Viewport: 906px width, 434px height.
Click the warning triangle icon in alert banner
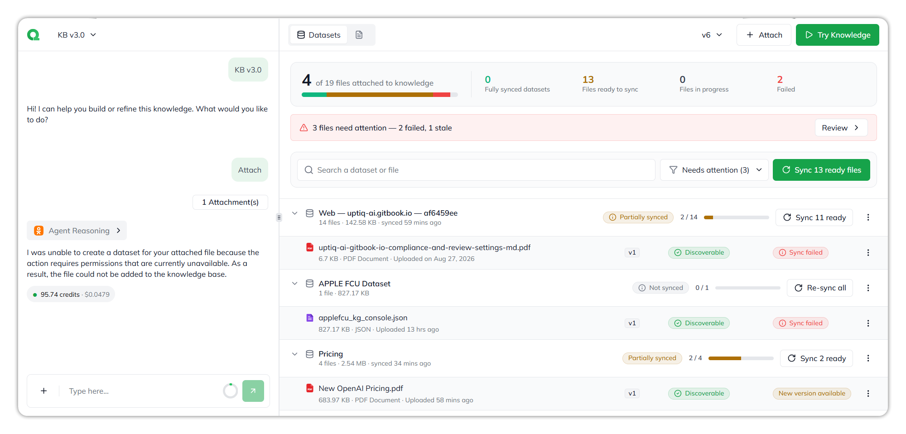pos(304,128)
